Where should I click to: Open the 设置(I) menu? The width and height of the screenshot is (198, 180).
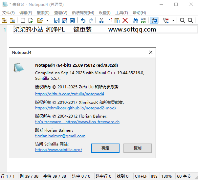[x=104, y=12]
